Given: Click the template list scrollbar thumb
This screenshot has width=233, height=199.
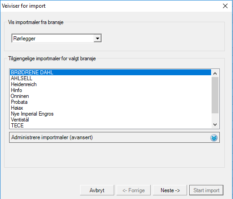Looking at the screenshot, I should (x=215, y=95).
